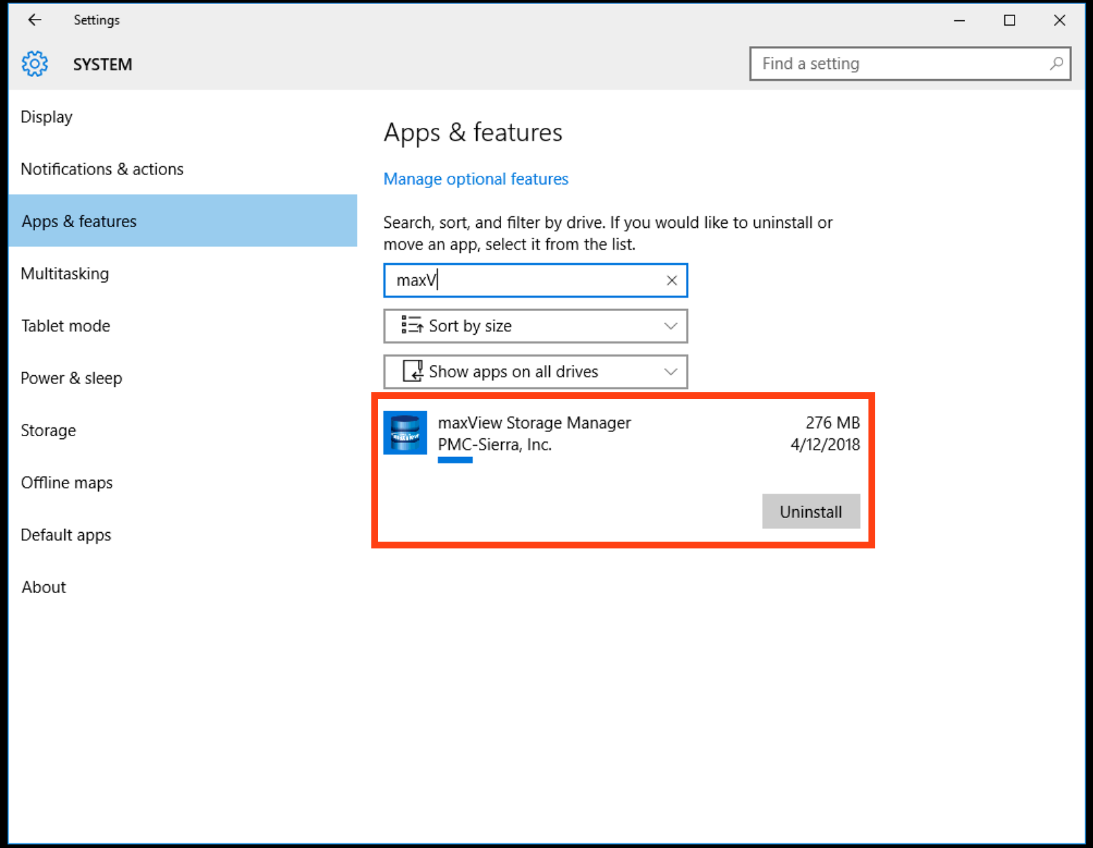The image size is (1093, 848).
Task: Open Notifications & actions
Action: pos(183,169)
